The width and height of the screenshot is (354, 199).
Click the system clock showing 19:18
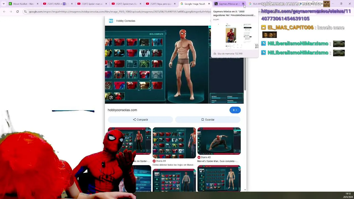click(x=348, y=194)
